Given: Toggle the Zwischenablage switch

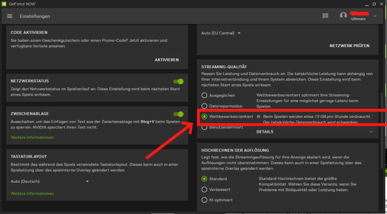Looking at the screenshot, I should pyautogui.click(x=178, y=114).
